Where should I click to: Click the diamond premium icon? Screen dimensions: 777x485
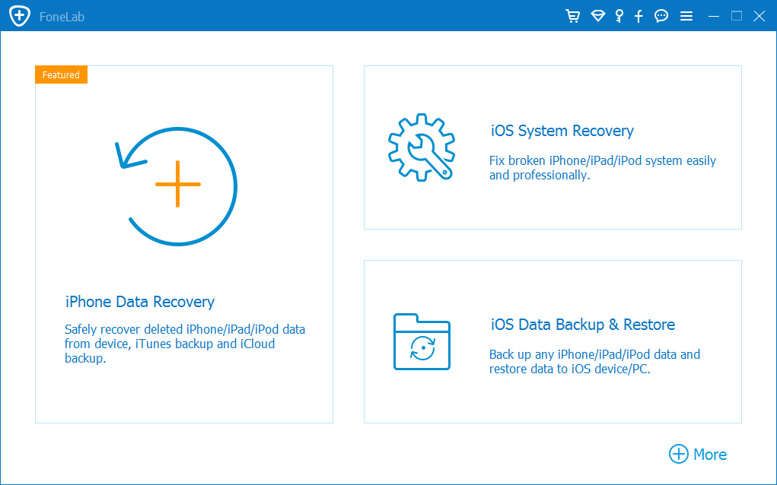coord(597,16)
